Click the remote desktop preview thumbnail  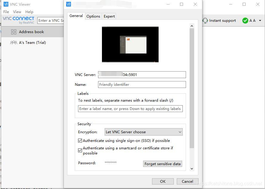(x=130, y=44)
